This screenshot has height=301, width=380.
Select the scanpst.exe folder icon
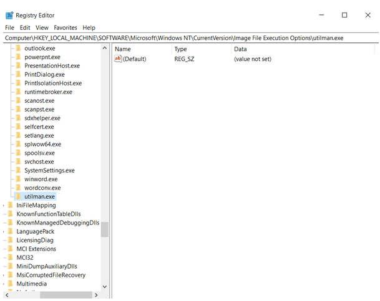click(x=18, y=109)
